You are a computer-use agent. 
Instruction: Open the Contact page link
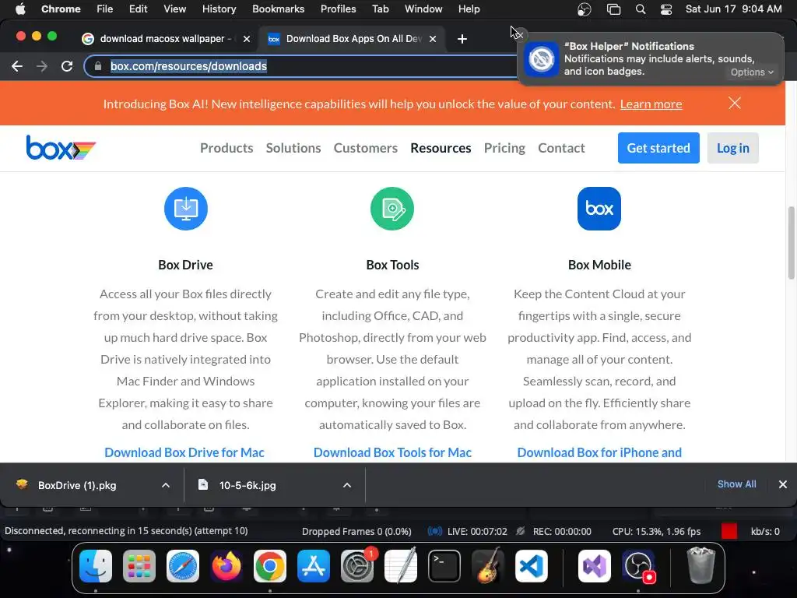pyautogui.click(x=561, y=148)
